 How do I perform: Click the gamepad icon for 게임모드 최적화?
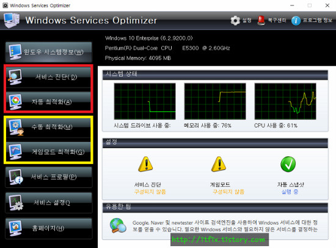tap(15, 152)
